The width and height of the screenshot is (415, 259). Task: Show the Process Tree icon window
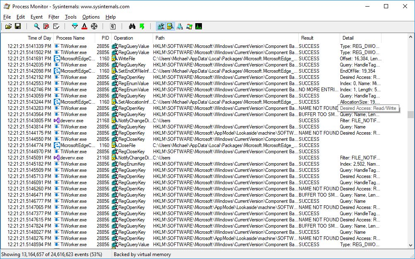[x=113, y=26]
